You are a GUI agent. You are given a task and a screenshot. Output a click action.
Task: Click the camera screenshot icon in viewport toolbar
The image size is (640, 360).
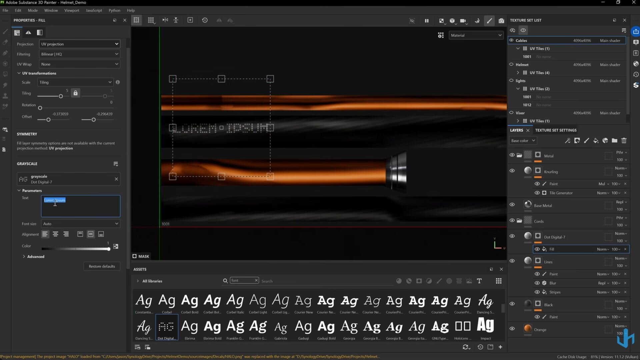pos(501,21)
